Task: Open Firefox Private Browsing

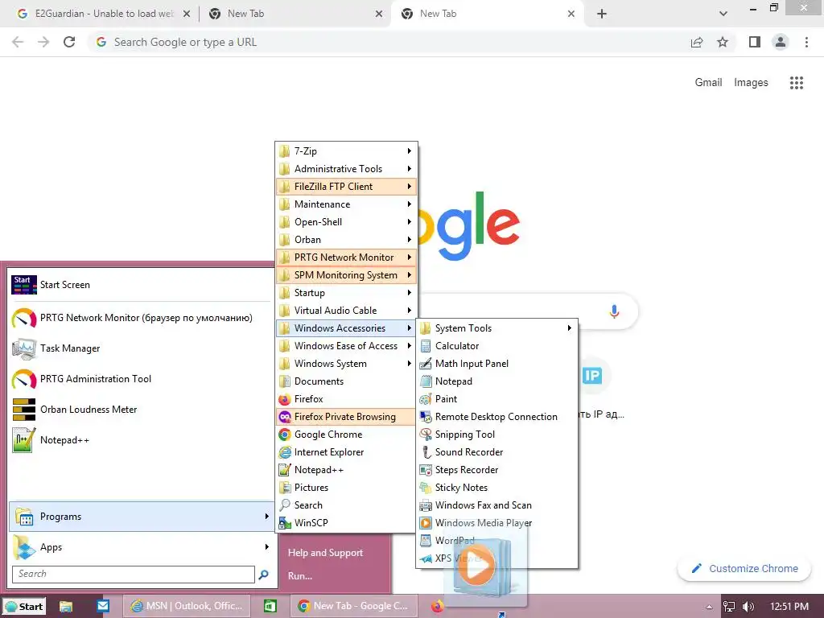Action: (346, 417)
